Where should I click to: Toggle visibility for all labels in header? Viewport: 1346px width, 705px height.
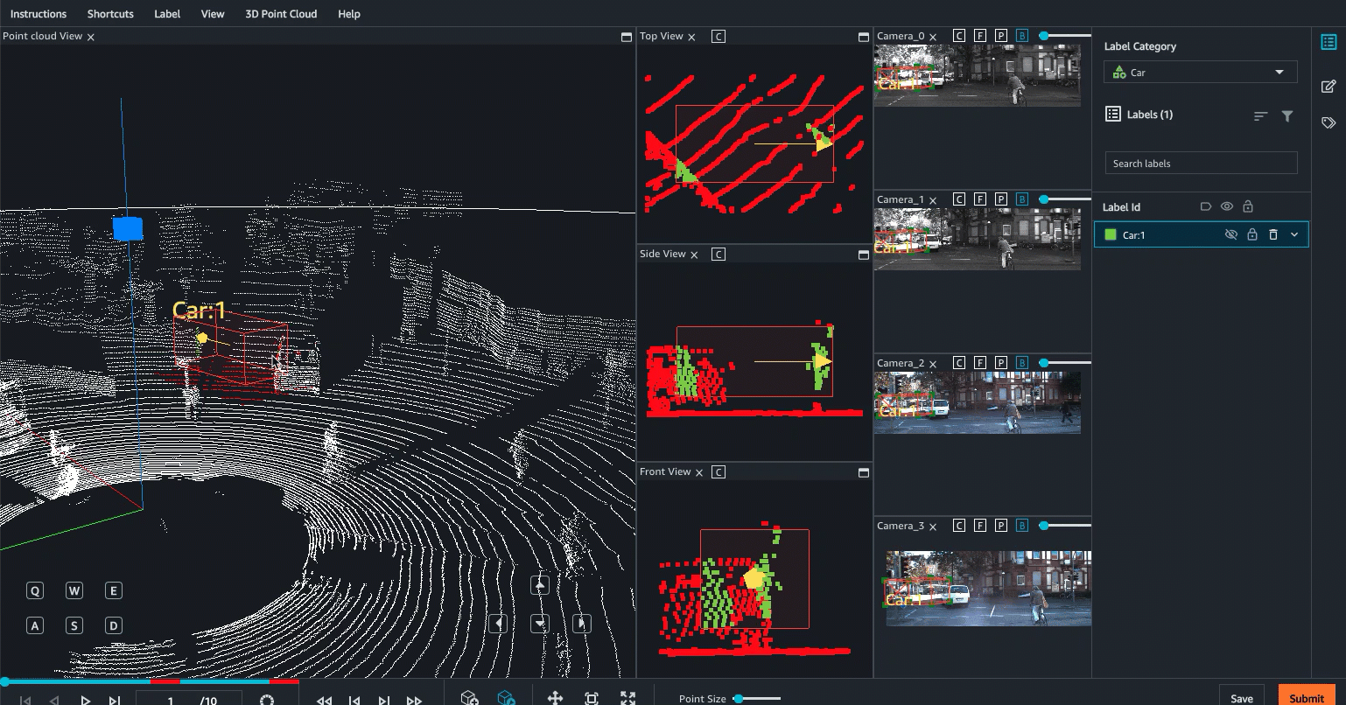coord(1227,207)
